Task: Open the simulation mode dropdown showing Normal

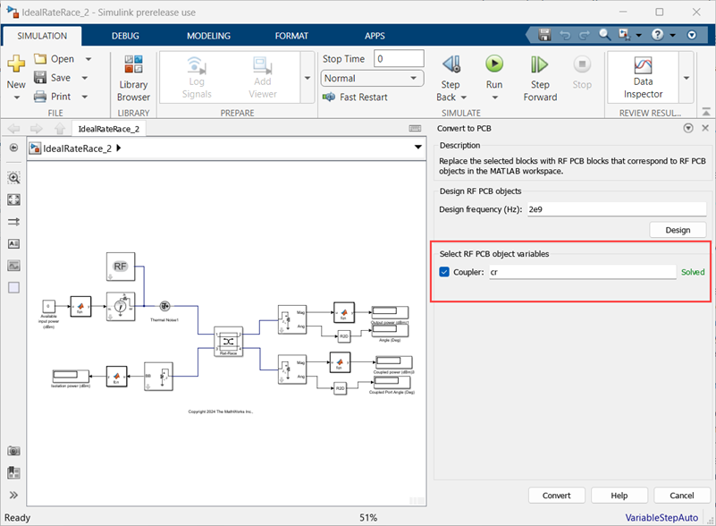Action: 414,79
